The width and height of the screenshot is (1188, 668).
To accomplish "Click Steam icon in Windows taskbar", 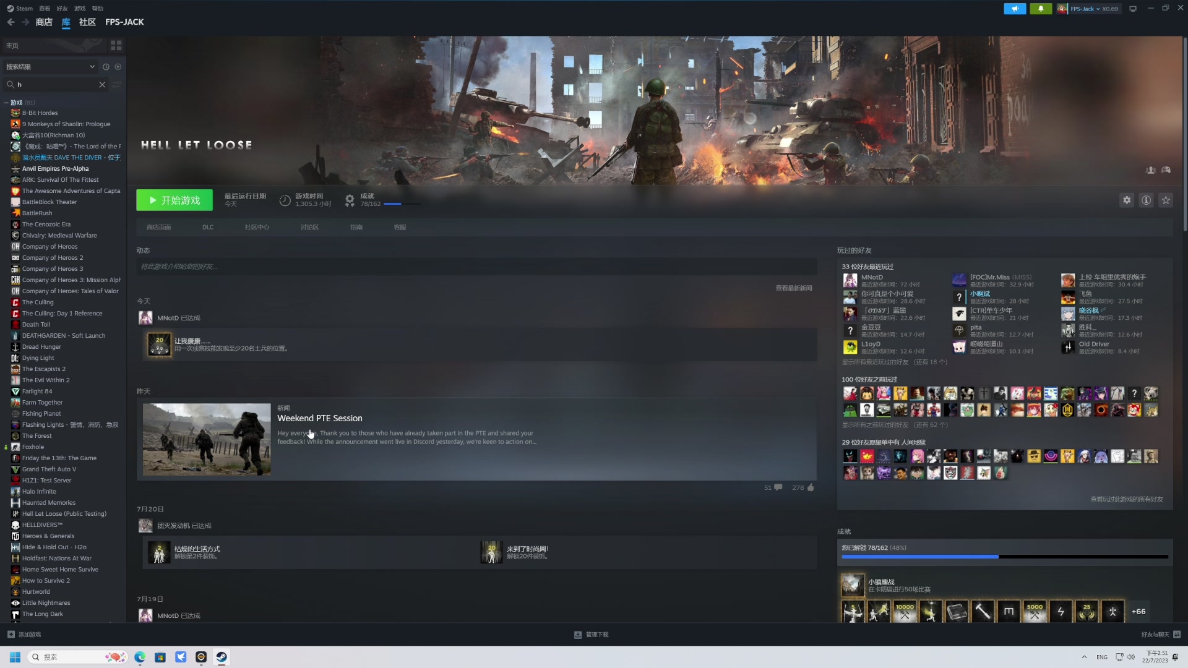I will point(222,657).
